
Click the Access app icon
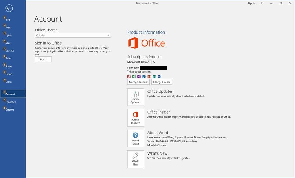129,76
